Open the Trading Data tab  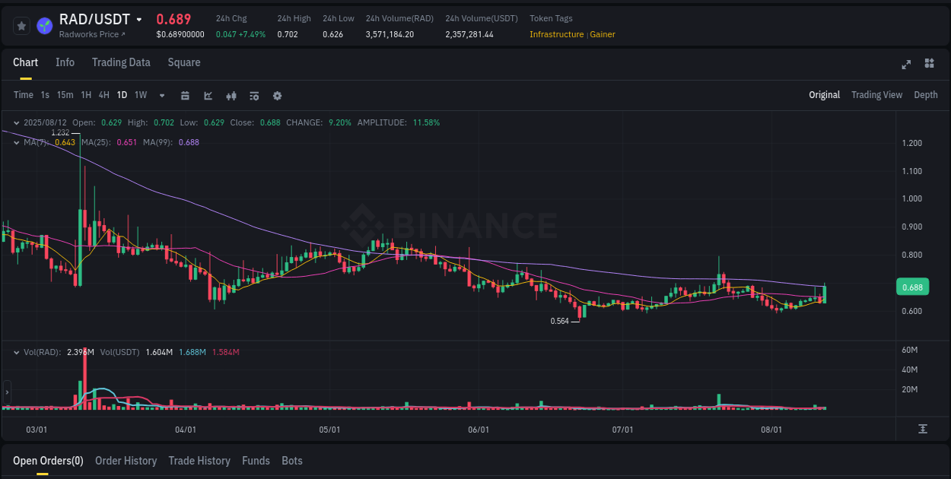point(121,62)
